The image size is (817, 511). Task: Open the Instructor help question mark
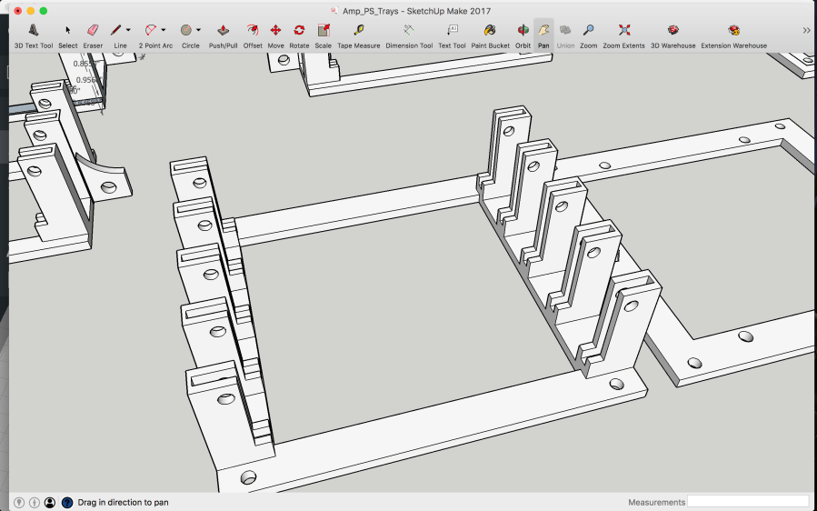[67, 502]
